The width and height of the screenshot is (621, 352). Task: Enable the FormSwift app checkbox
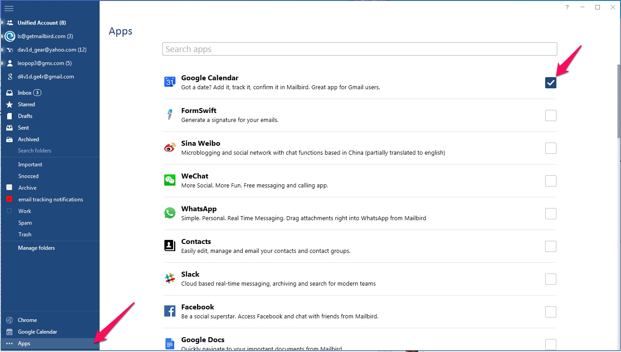(x=551, y=115)
